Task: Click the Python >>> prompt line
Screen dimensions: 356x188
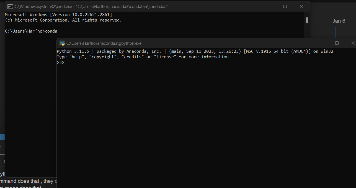Action: point(60,63)
